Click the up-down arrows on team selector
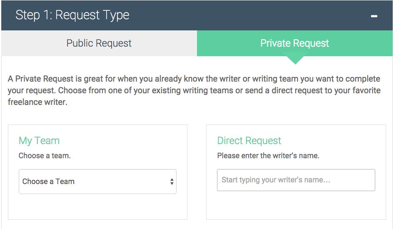Screen dimensions: 394x229 pos(172,182)
